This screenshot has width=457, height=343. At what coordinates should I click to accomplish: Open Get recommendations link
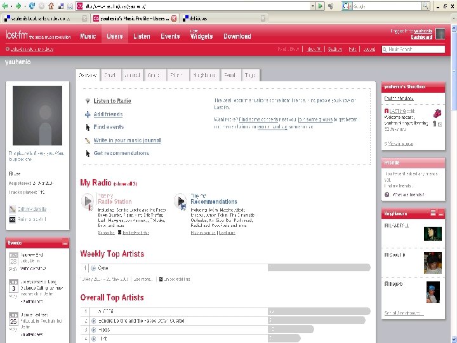121,153
